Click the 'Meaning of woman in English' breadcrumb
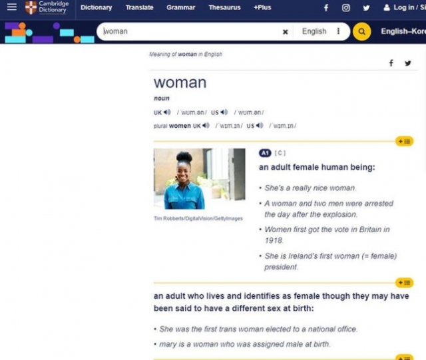 [186, 54]
